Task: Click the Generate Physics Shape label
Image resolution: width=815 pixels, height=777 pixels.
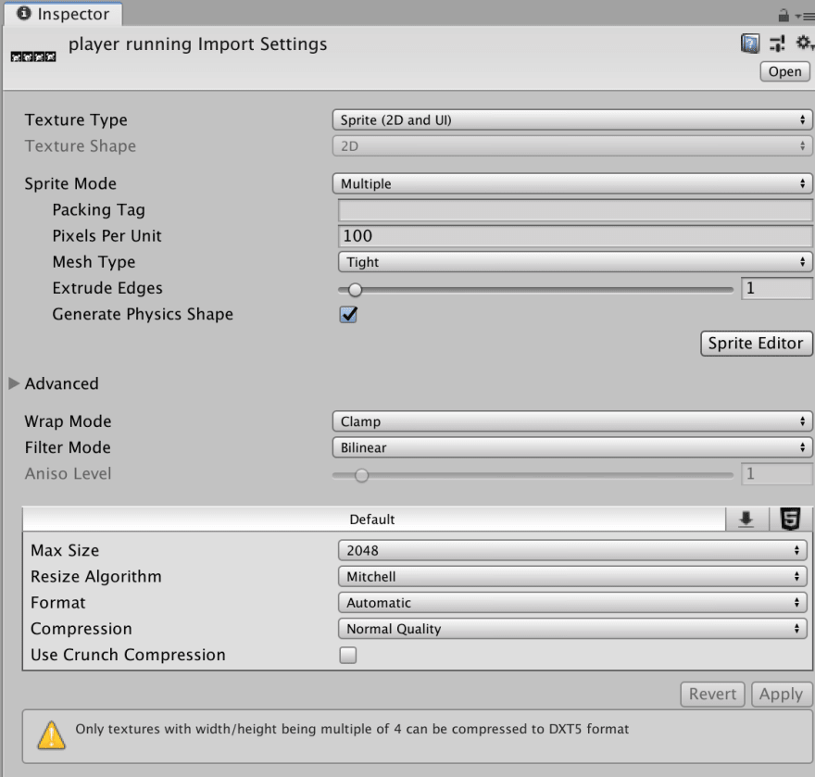Action: pos(143,315)
